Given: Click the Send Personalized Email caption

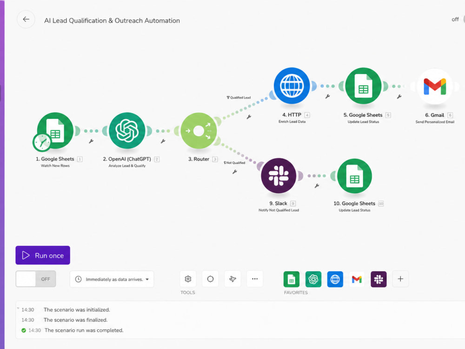Looking at the screenshot, I should coord(435,122).
